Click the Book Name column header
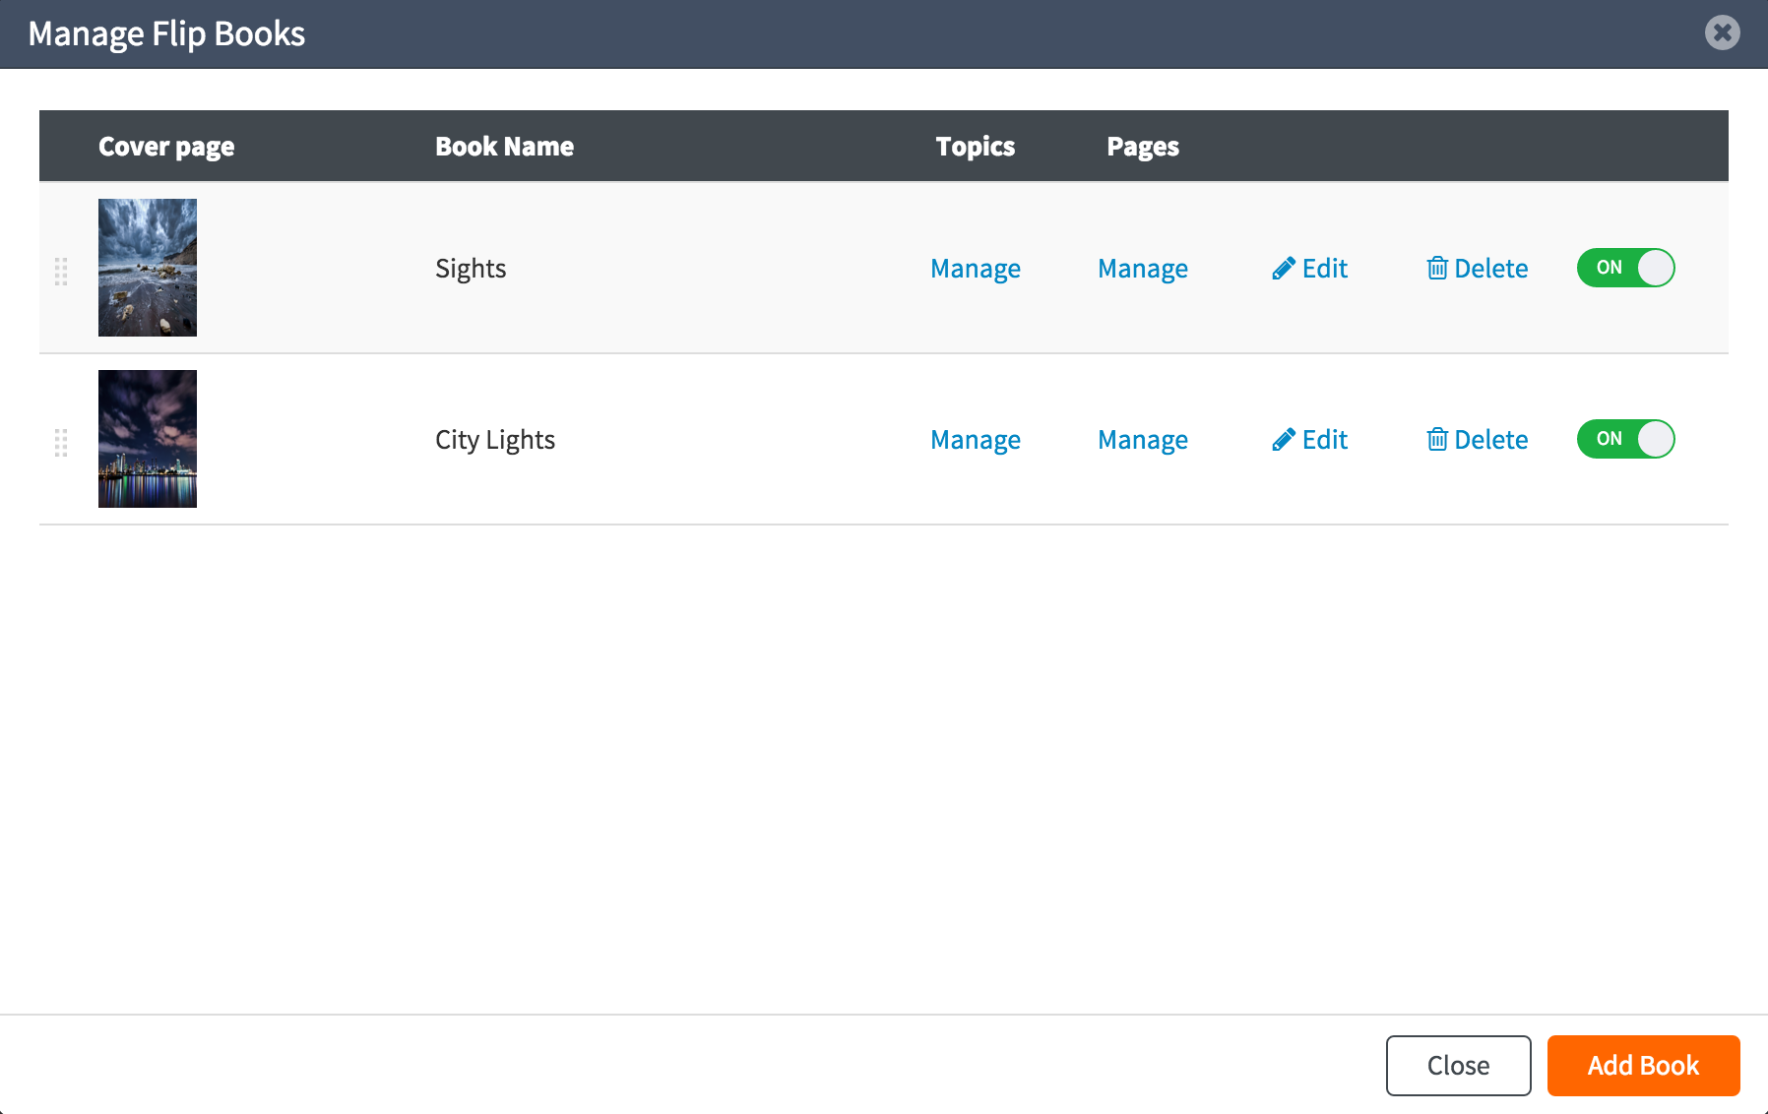 [504, 147]
